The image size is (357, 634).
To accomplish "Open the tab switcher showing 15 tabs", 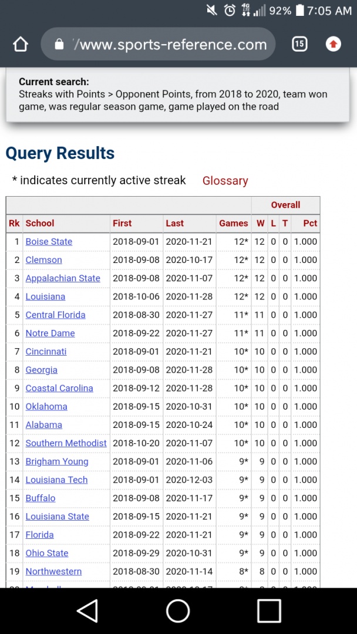I will point(299,44).
